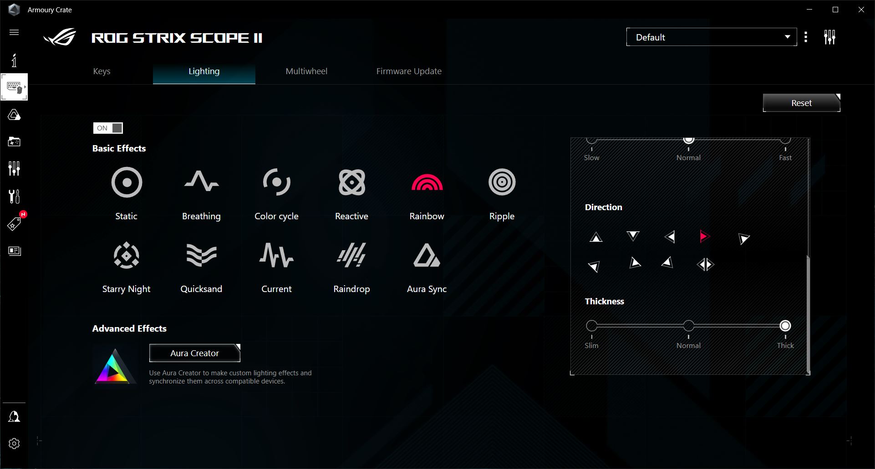Open Aura Sync triangle icon in sidebar

click(14, 115)
